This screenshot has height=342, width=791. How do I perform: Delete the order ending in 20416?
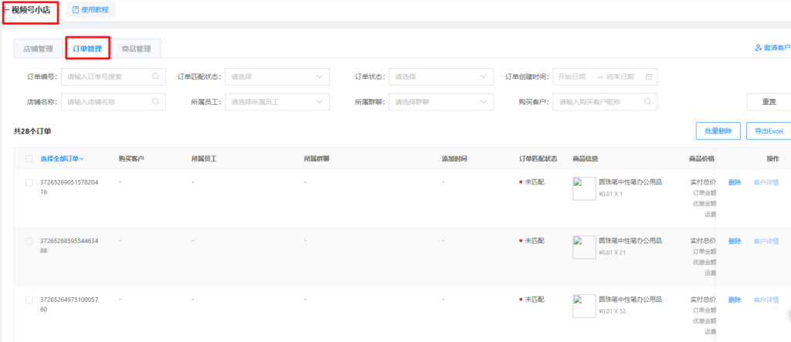click(735, 183)
